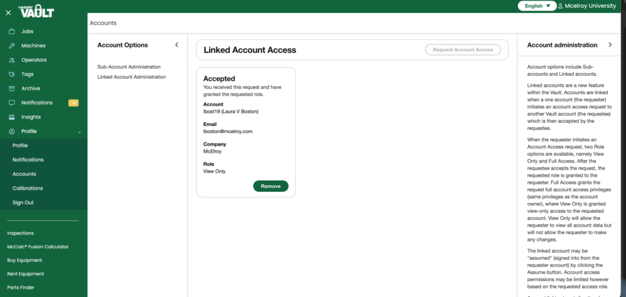Click the View Only role value
The height and width of the screenshot is (297, 626).
click(x=215, y=171)
